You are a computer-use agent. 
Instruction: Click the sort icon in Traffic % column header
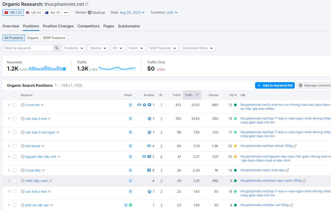coord(198,95)
